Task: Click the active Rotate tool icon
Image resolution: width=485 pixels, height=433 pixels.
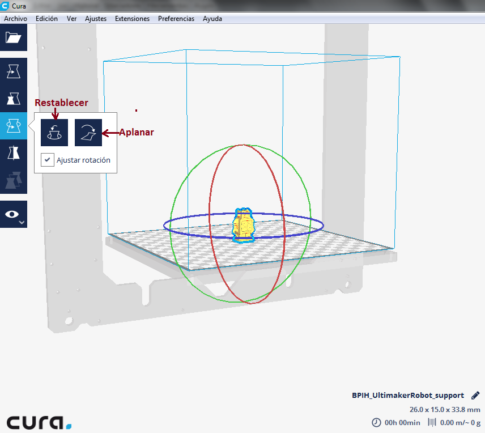Action: coord(13,125)
